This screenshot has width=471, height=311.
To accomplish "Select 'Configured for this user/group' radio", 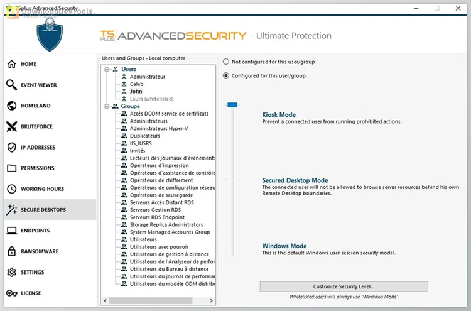I will (226, 75).
